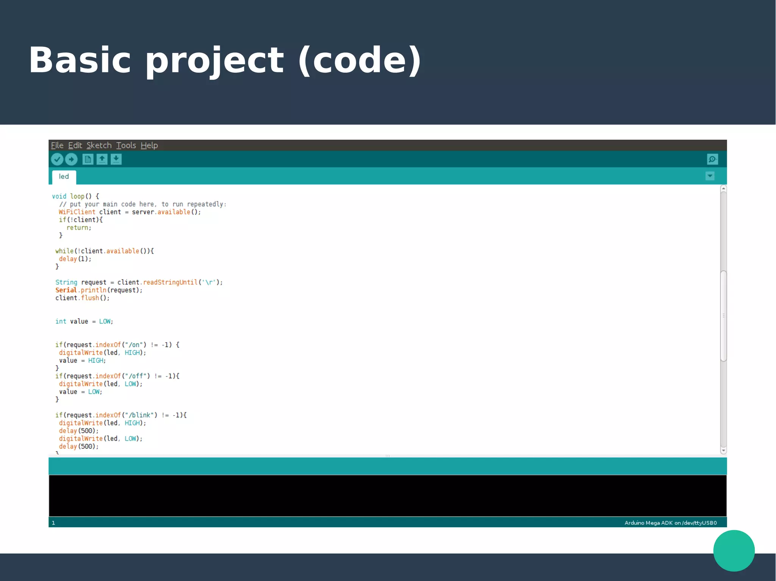Viewport: 776px width, 581px height.
Task: Click the 'void loop() {' line
Action: [x=75, y=196]
